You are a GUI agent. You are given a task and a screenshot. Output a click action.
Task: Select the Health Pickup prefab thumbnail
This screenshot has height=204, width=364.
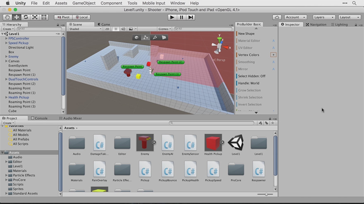point(213,143)
